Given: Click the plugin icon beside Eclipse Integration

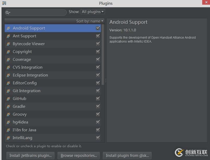Looking at the screenshot, I should coord(8,75).
